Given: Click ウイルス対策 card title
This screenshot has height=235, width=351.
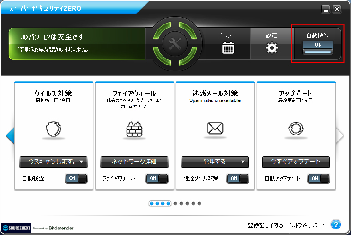Looking at the screenshot, I should [53, 93].
